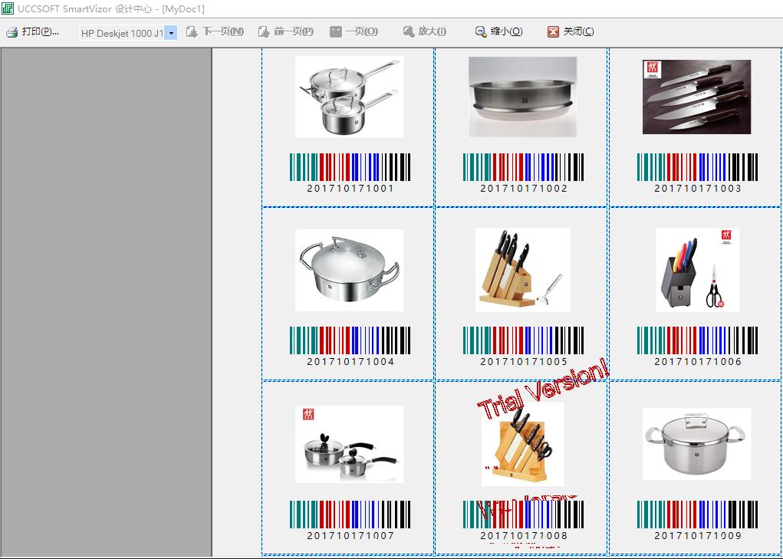
Task: Select the two saucepans product image
Action: pyautogui.click(x=349, y=97)
